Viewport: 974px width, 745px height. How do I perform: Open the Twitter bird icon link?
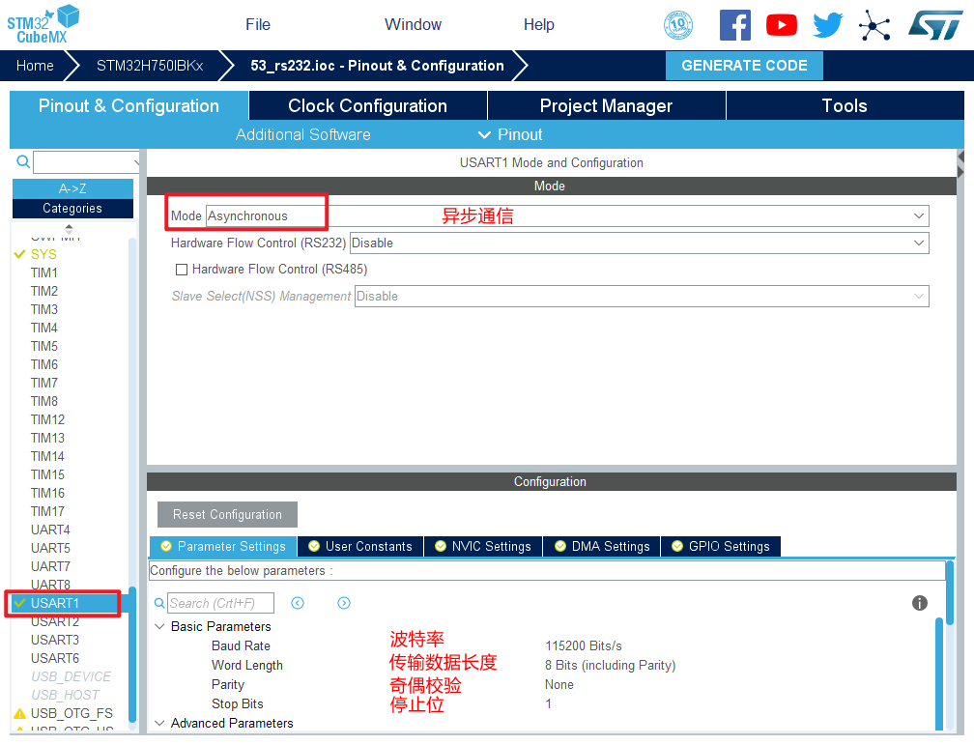[x=827, y=25]
